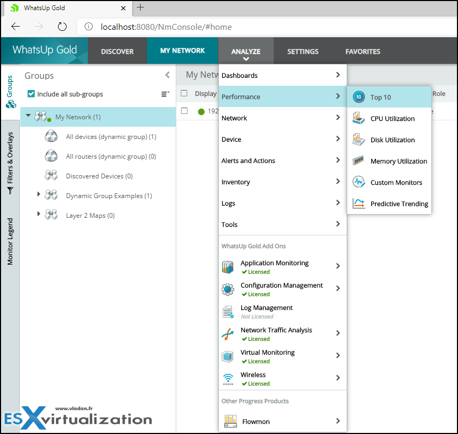
Task: Expand the Dashboards submenu arrow
Action: (x=338, y=75)
